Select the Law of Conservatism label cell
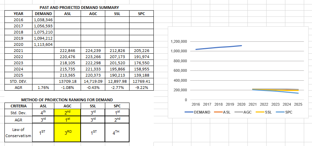The height and width of the screenshot is (146, 312). 18,133
